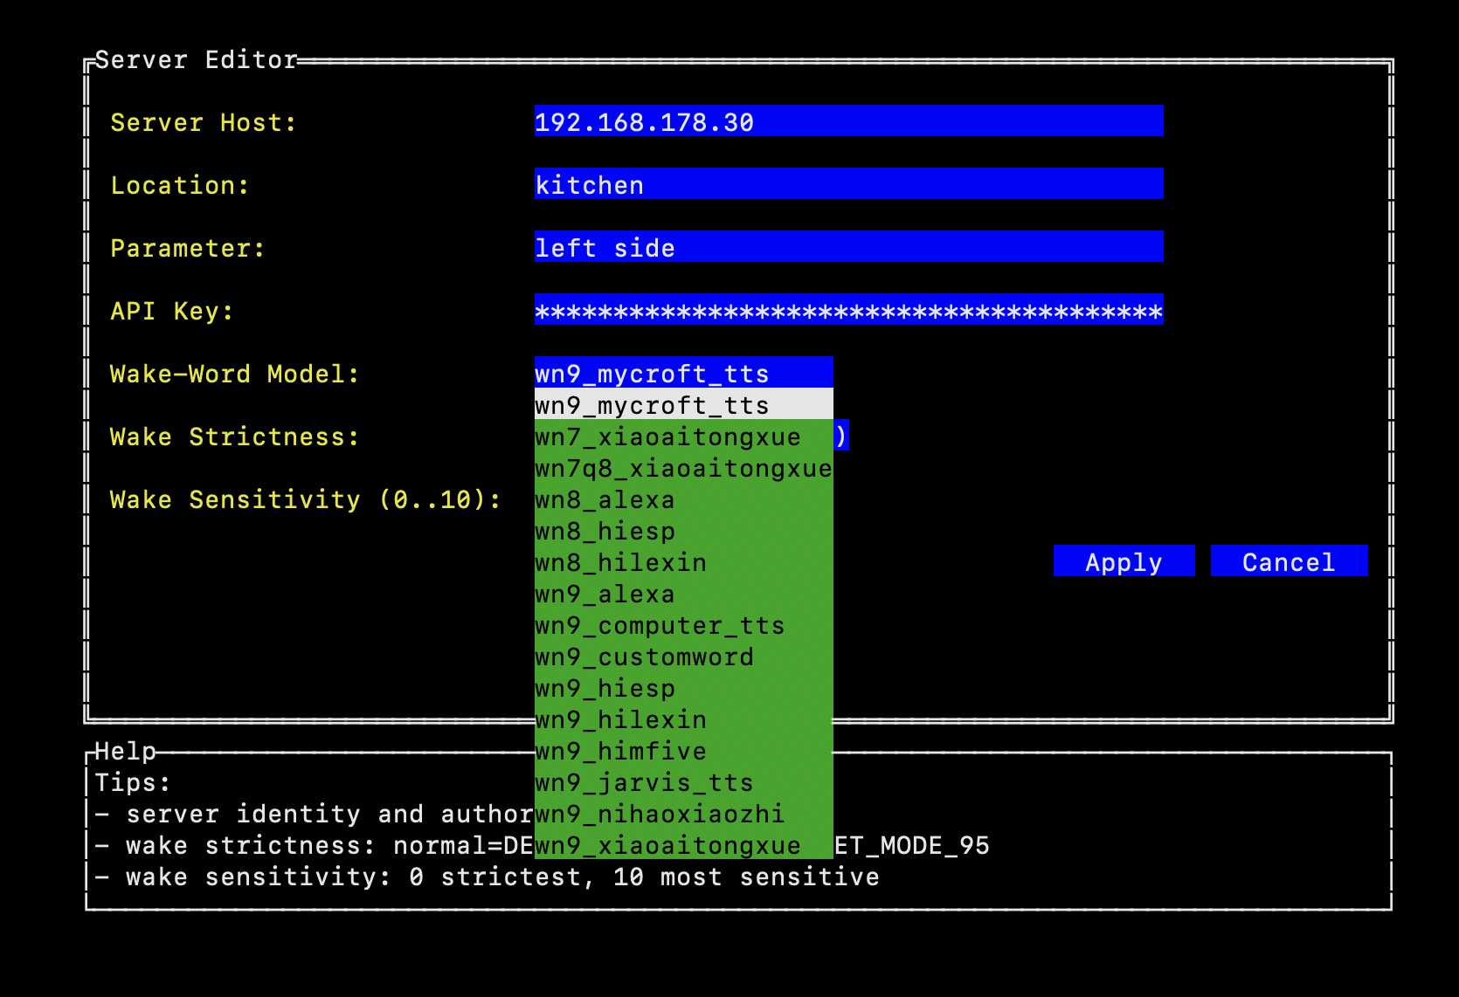Click the Server Host input field
Viewport: 1459px width, 997px height.
[x=847, y=121]
